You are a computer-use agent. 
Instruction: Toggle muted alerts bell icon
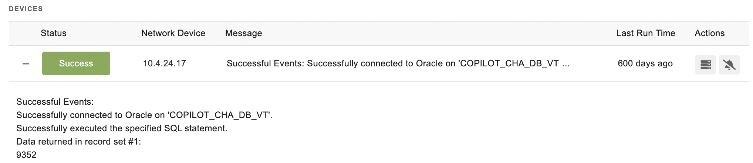click(x=729, y=65)
